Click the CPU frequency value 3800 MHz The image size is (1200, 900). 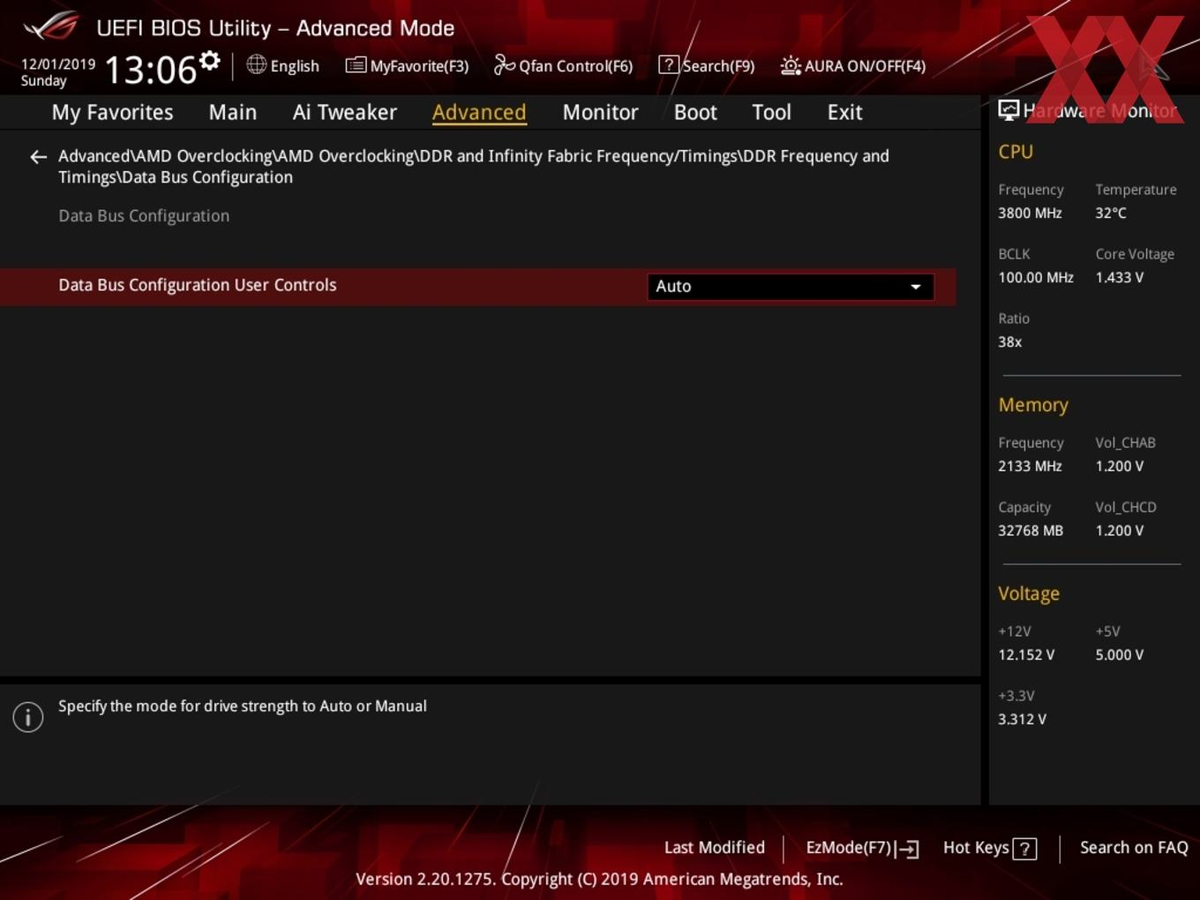click(x=1030, y=213)
